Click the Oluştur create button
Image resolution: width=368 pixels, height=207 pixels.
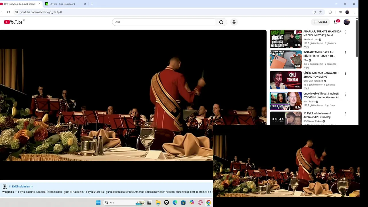[320, 22]
